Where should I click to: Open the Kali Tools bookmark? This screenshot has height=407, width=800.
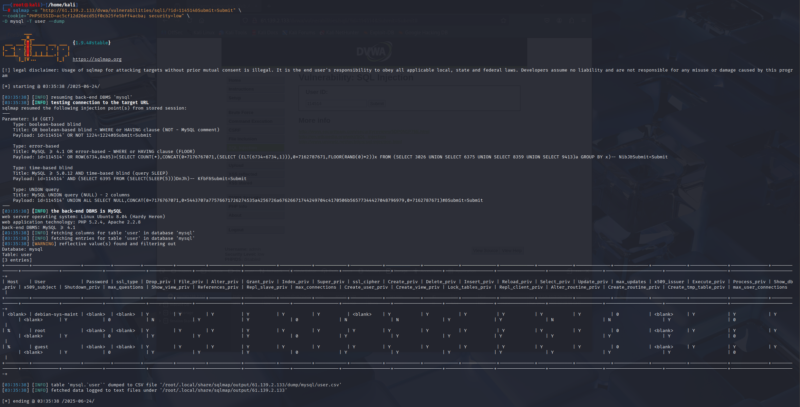coord(233,33)
